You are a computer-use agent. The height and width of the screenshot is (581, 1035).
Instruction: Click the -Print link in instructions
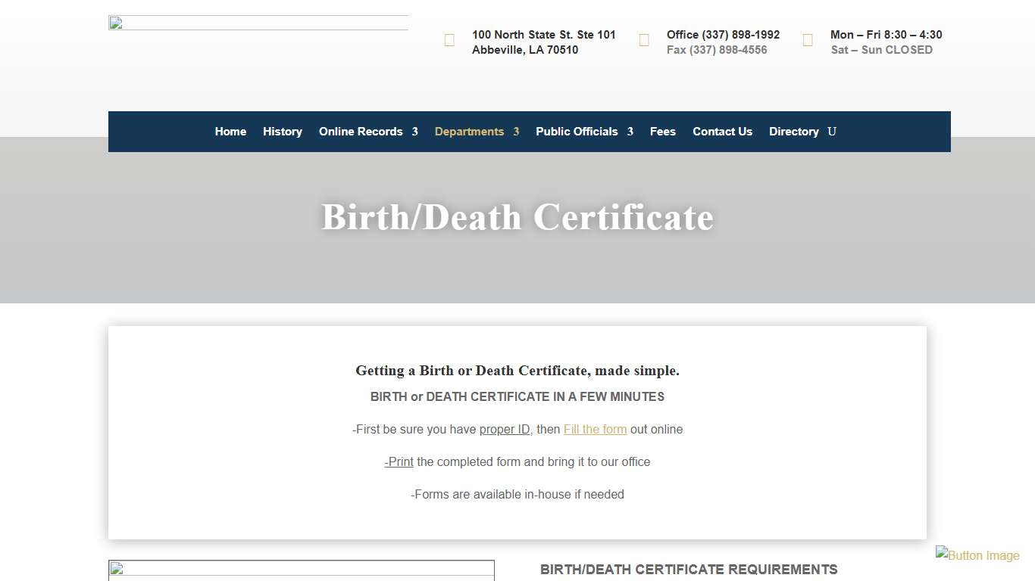click(x=399, y=461)
